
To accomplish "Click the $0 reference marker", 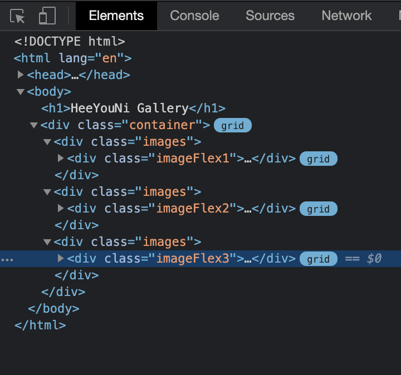I will [374, 258].
